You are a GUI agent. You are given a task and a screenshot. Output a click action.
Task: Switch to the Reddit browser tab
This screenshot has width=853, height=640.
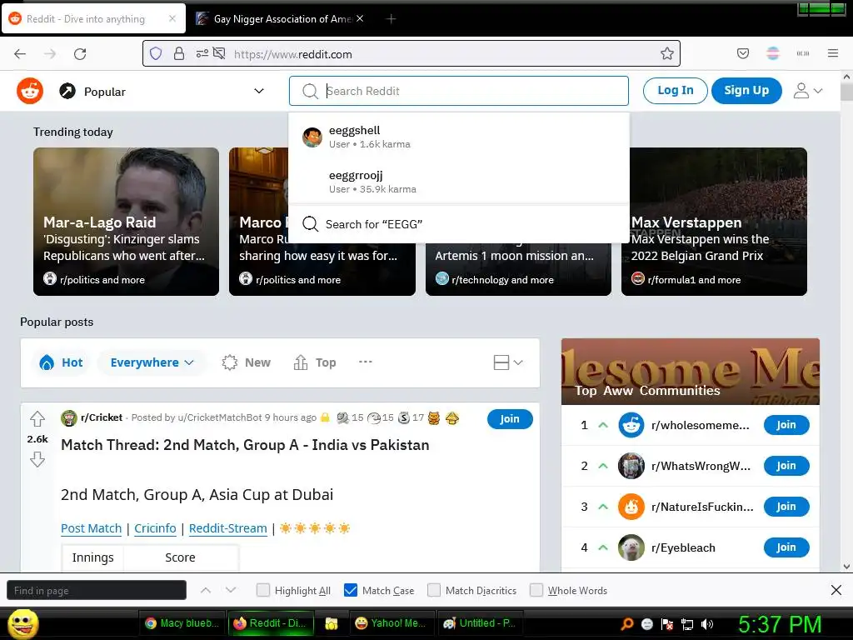coord(93,18)
